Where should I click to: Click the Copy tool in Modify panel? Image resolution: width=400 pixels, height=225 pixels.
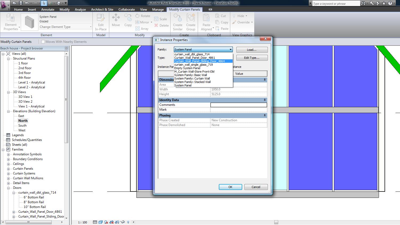tap(128, 20)
